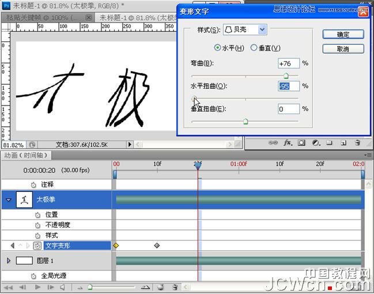Click the 弯曲 slider handle
The image size is (374, 294).
286,76
